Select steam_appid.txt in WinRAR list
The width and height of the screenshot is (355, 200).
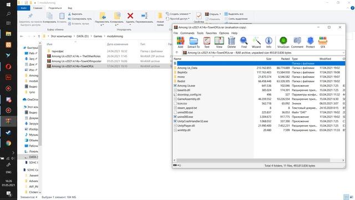pos(187,108)
